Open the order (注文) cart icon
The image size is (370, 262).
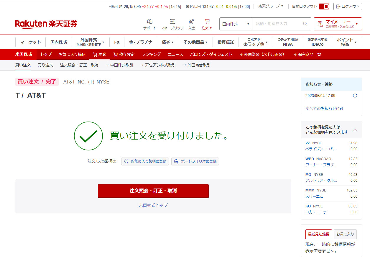point(207,22)
